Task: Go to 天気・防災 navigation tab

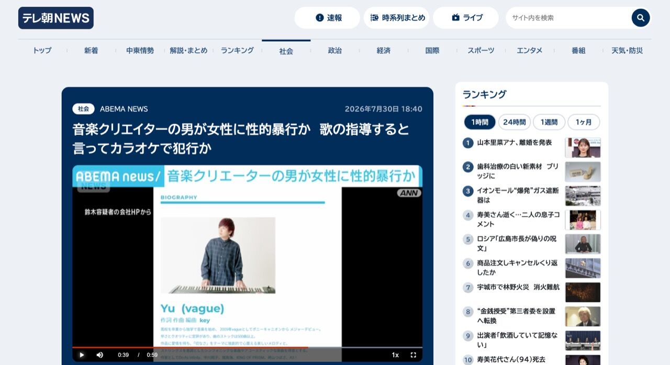Action: pos(627,51)
